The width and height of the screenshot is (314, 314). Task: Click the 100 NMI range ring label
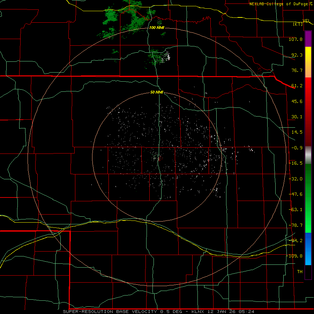click(x=157, y=28)
